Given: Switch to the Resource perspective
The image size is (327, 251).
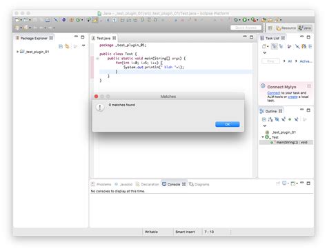Looking at the screenshot, I should pyautogui.click(x=286, y=28).
